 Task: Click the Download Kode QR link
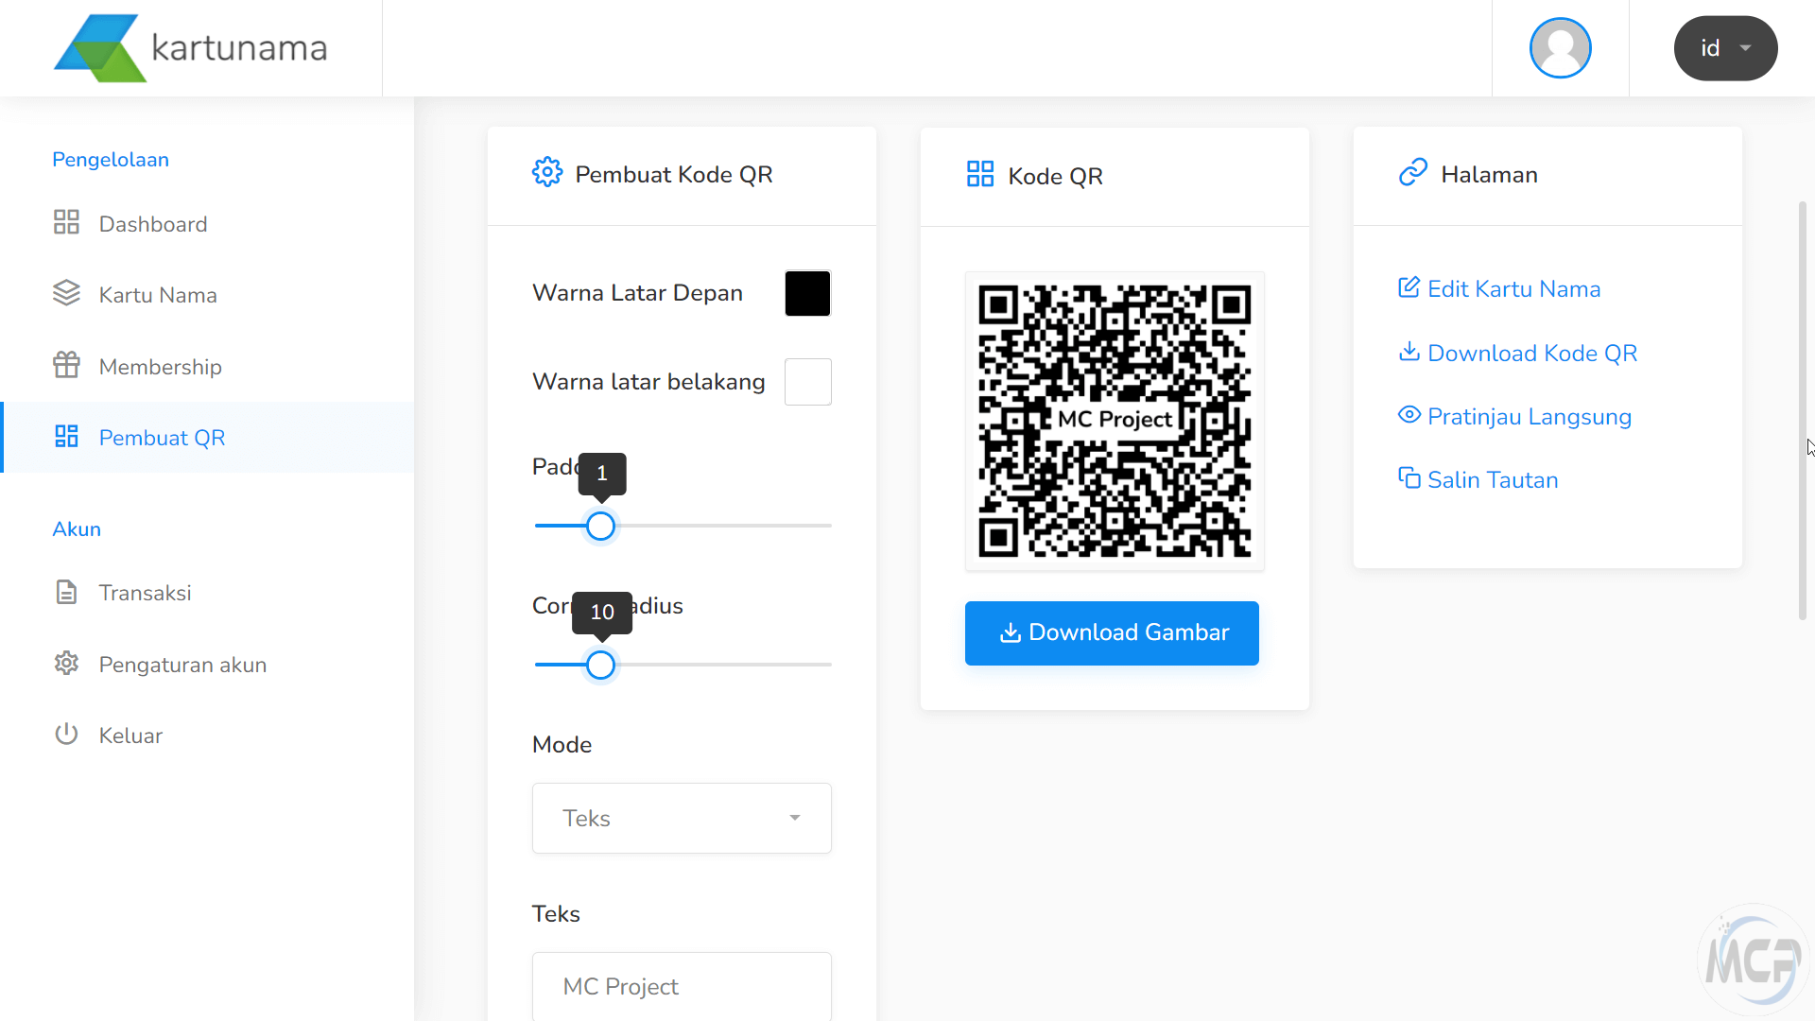(x=1531, y=353)
